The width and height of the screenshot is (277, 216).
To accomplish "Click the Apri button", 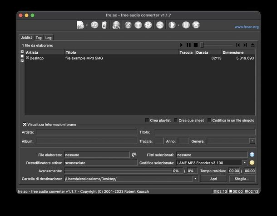I will click(x=213, y=179).
